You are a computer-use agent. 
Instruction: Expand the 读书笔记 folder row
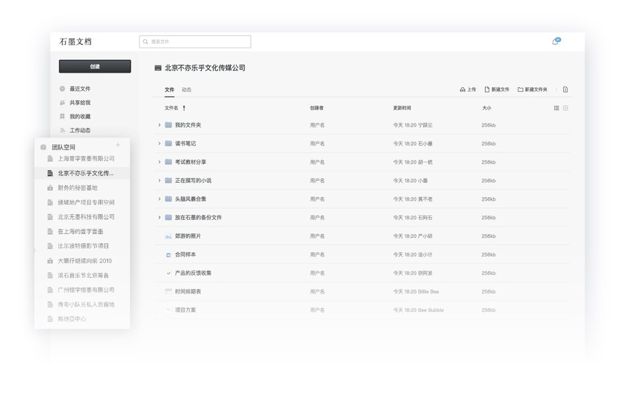(159, 144)
